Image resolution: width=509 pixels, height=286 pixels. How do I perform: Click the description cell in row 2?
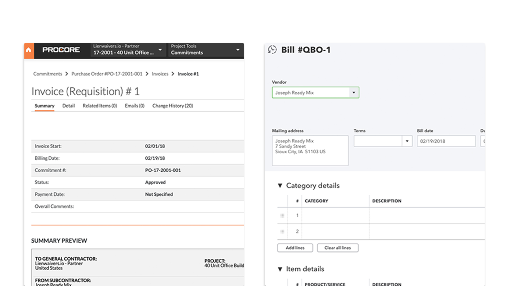point(427,232)
